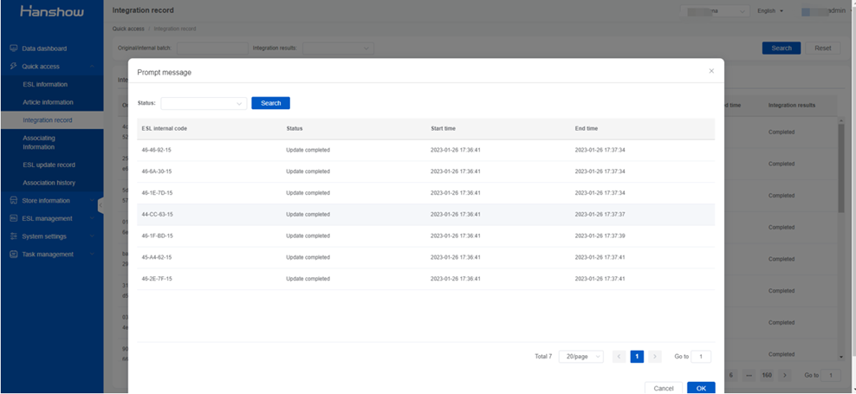Click end time 2023-01-26 17:37:37
The width and height of the screenshot is (856, 394).
[x=600, y=215]
